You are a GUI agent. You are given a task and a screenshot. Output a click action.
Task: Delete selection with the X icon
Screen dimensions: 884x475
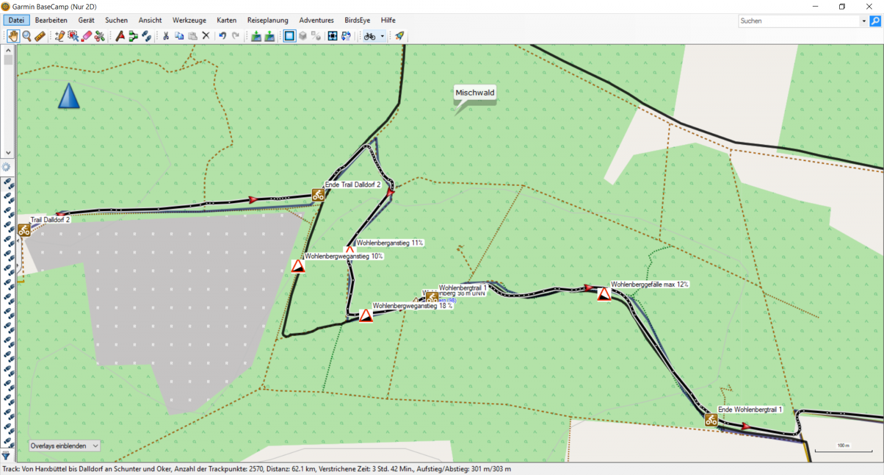206,36
